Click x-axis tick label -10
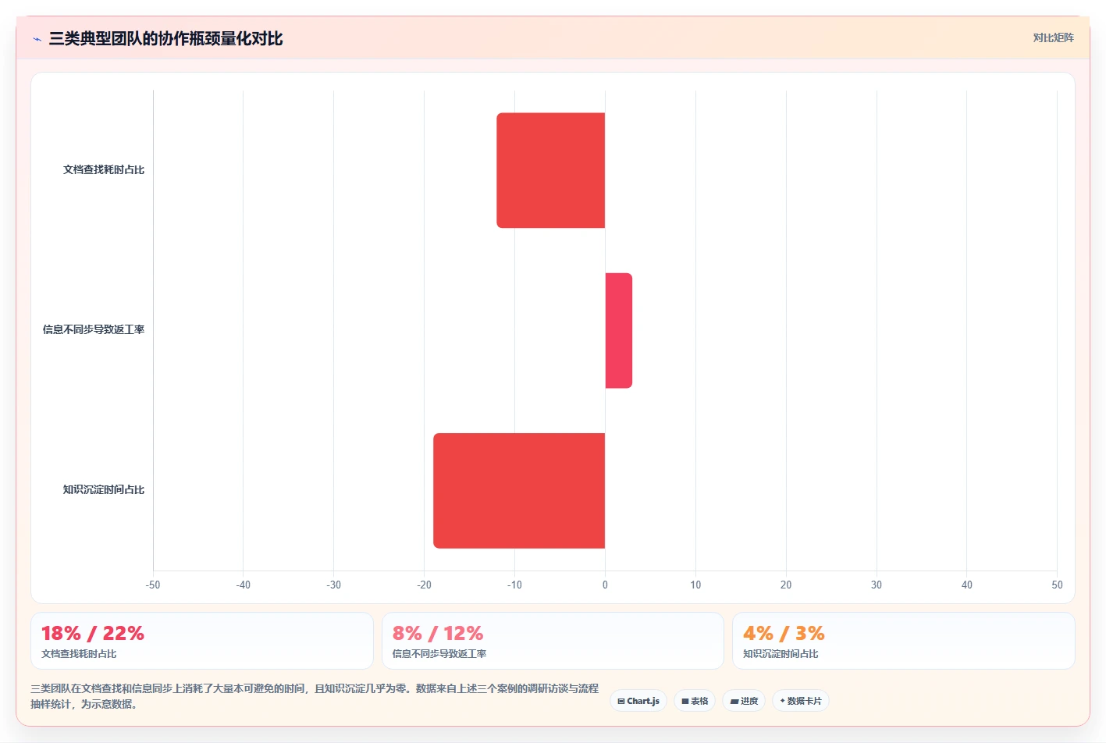Image resolution: width=1106 pixels, height=743 pixels. point(514,585)
